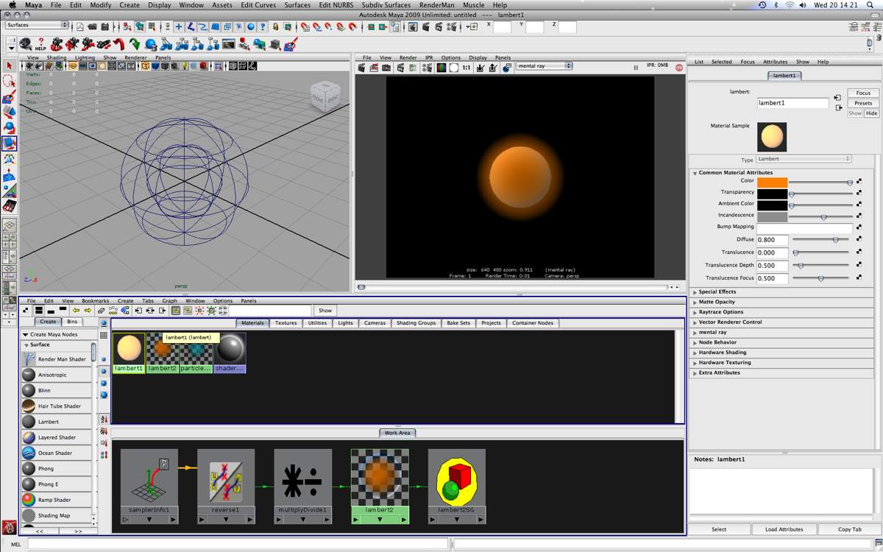Click the red HELP question mark shelf icon
883x552 pixels.
41,44
